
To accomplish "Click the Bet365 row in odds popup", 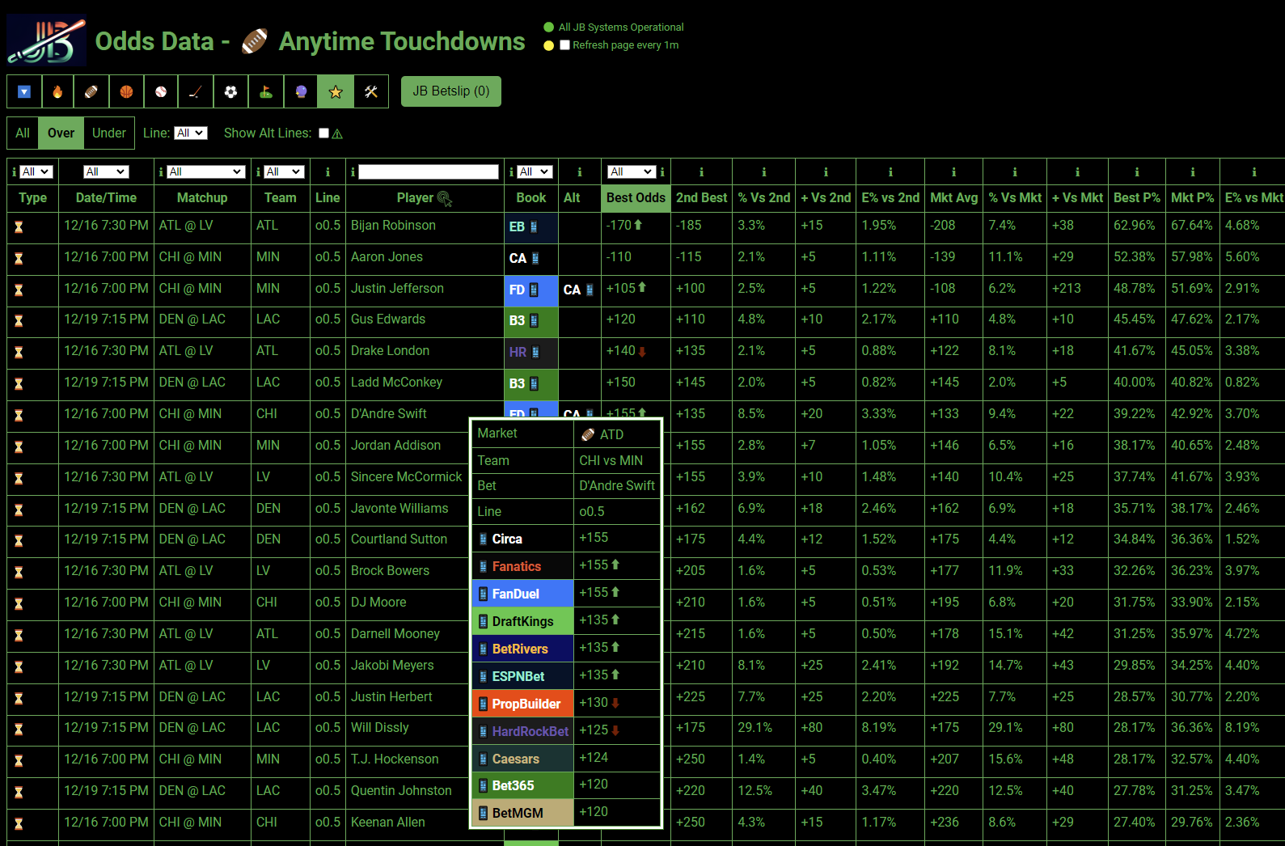I will (x=566, y=785).
